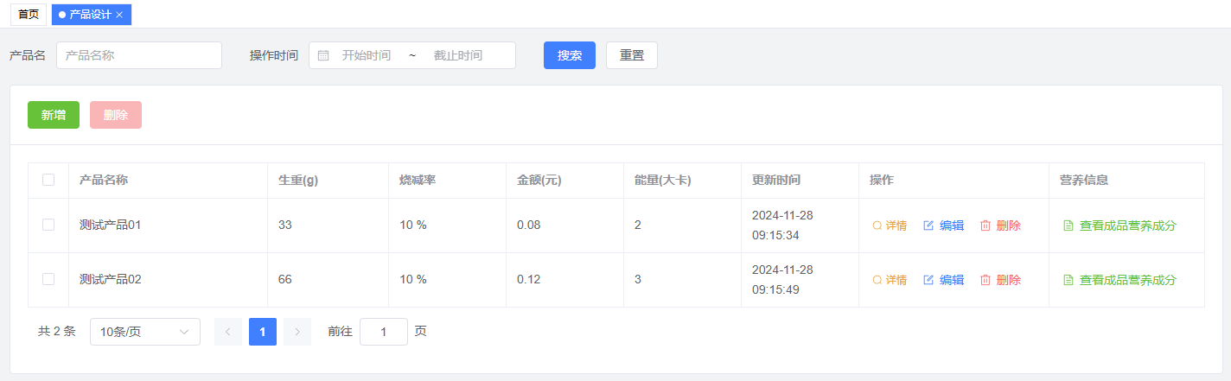Click the 删除 trash icon for 测试产品02
1231x381 pixels.
pyautogui.click(x=985, y=280)
